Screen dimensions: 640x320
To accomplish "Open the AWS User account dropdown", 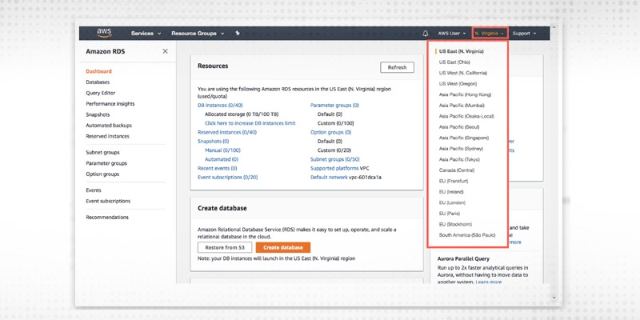I will tap(452, 34).
